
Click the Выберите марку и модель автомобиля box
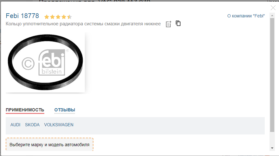coord(49,145)
